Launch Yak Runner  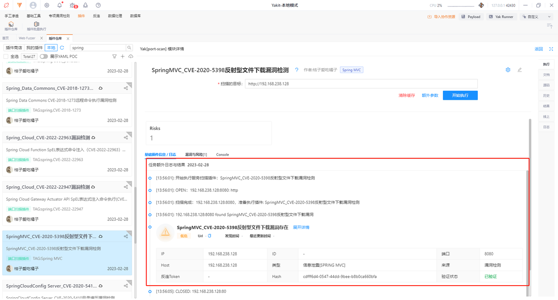pyautogui.click(x=501, y=17)
